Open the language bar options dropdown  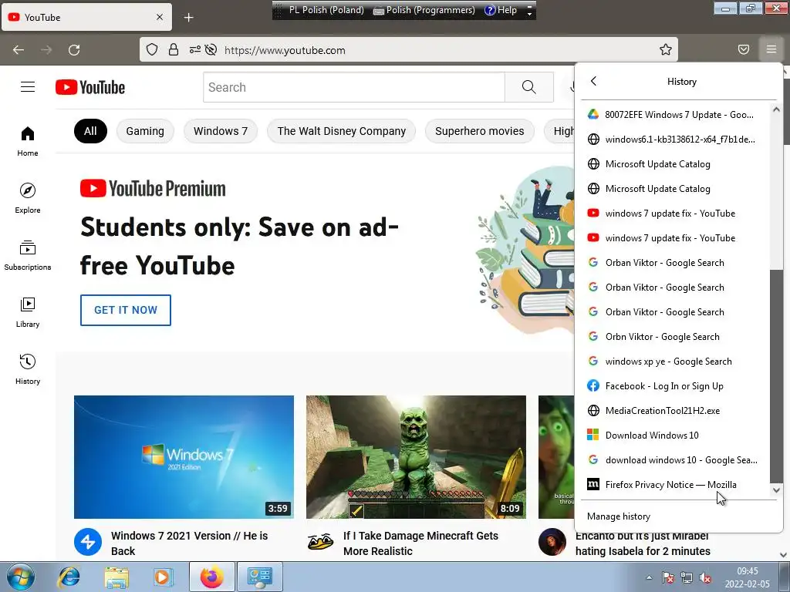point(529,10)
